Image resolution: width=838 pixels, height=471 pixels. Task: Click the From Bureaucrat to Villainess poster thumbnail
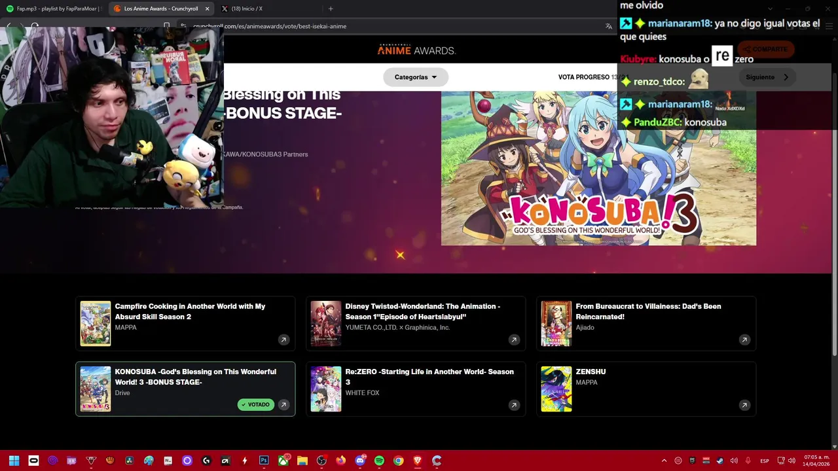556,323
